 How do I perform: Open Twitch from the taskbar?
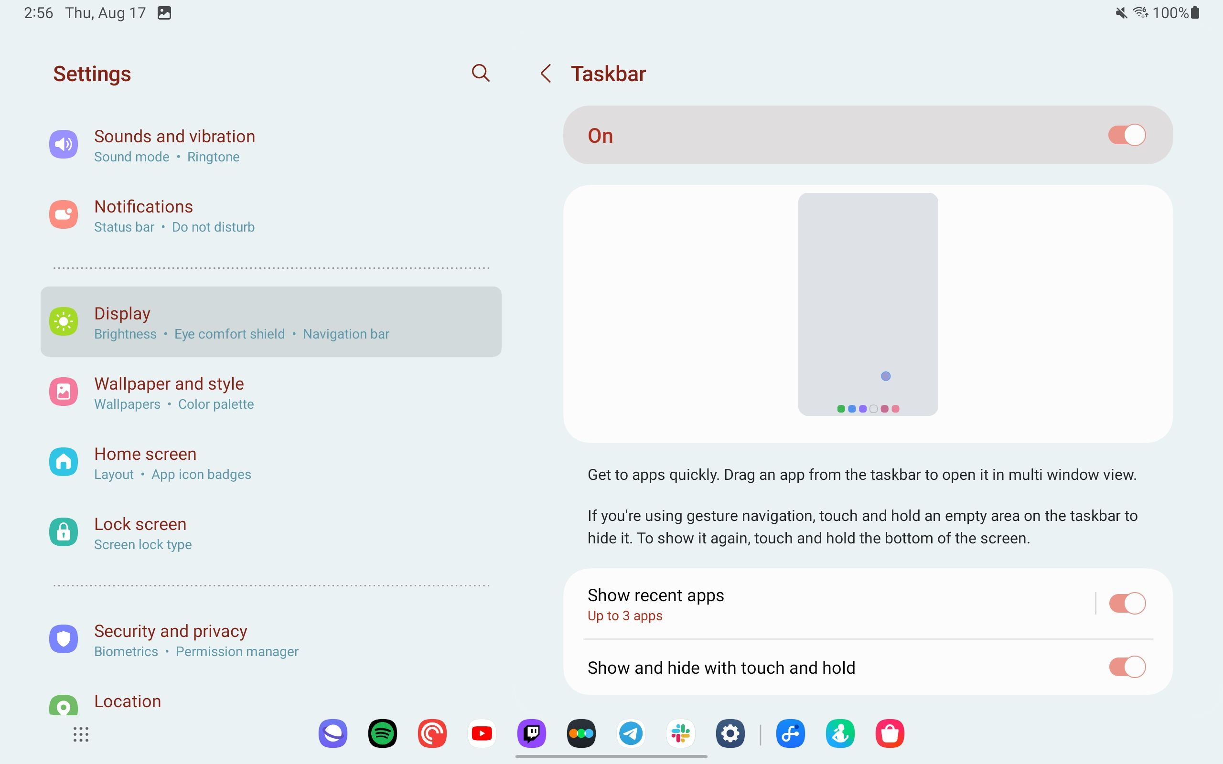coord(532,733)
